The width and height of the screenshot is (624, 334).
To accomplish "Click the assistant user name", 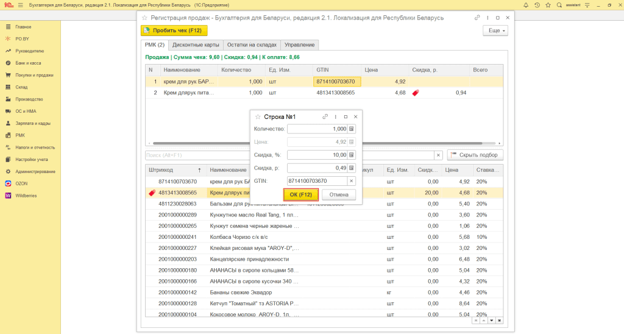I will point(573,5).
